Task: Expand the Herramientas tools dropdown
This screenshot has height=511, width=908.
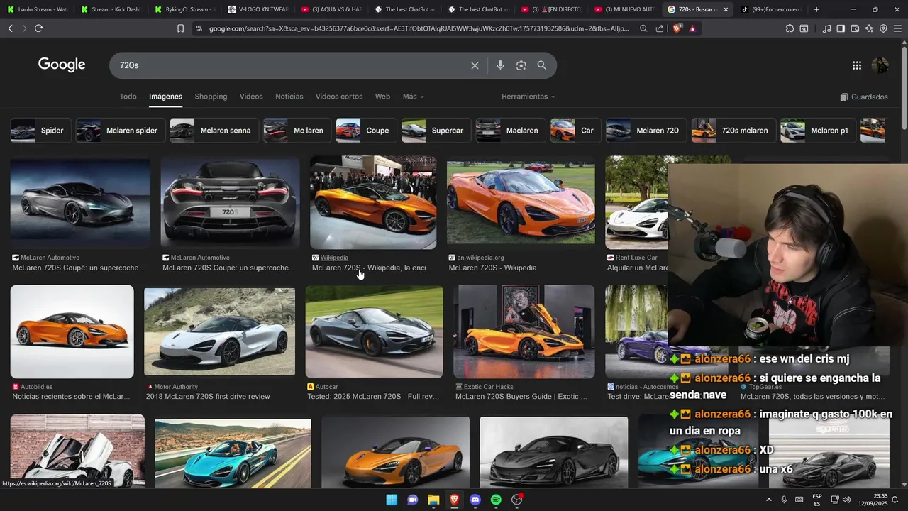Action: (528, 97)
